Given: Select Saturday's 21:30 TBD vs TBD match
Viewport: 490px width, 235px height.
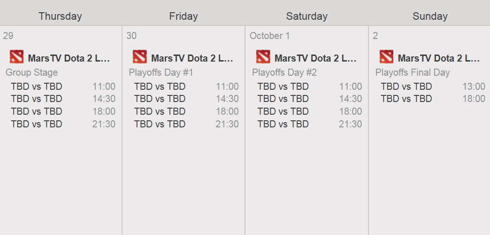Looking at the screenshot, I should (x=310, y=124).
